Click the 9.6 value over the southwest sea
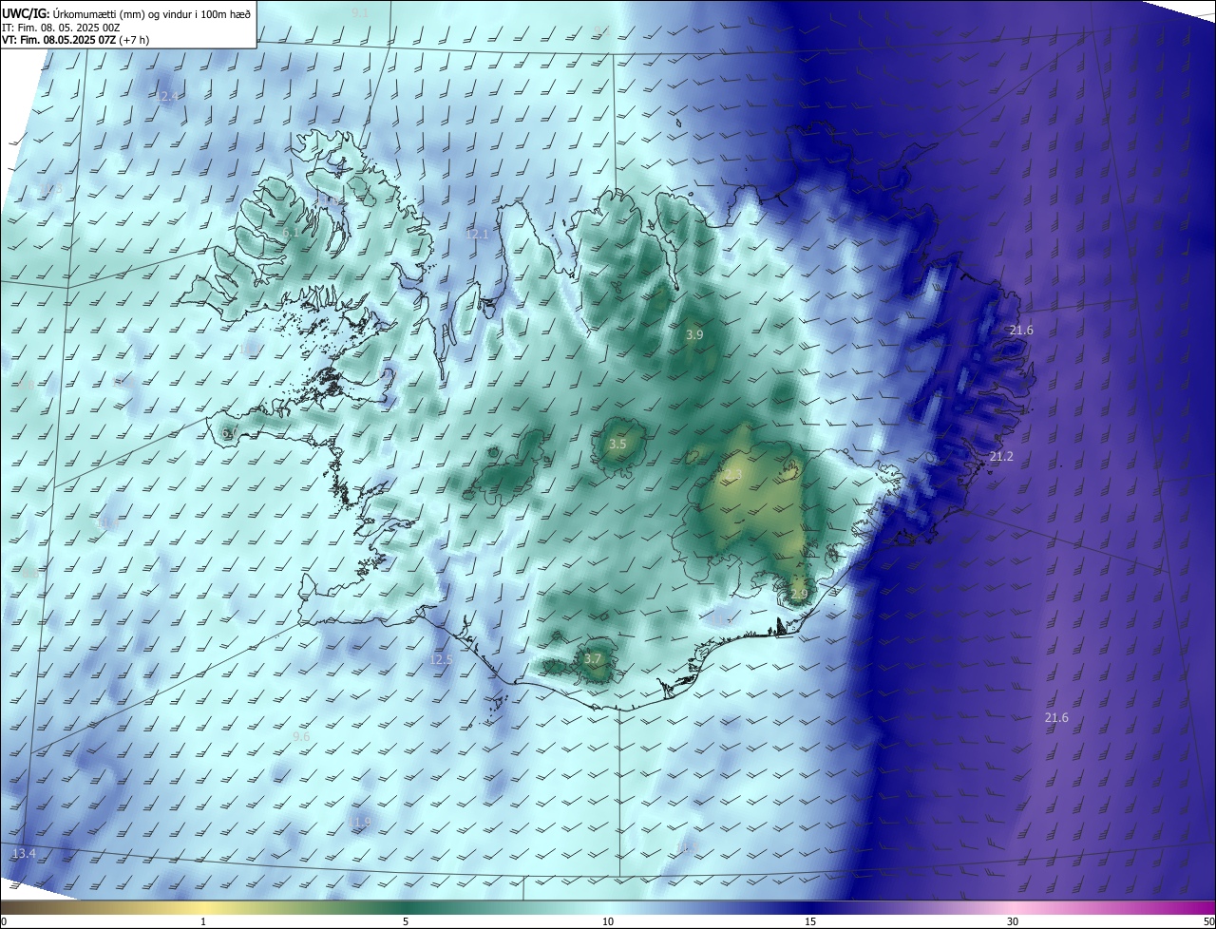Screen dimensions: 1216x929 click(301, 737)
